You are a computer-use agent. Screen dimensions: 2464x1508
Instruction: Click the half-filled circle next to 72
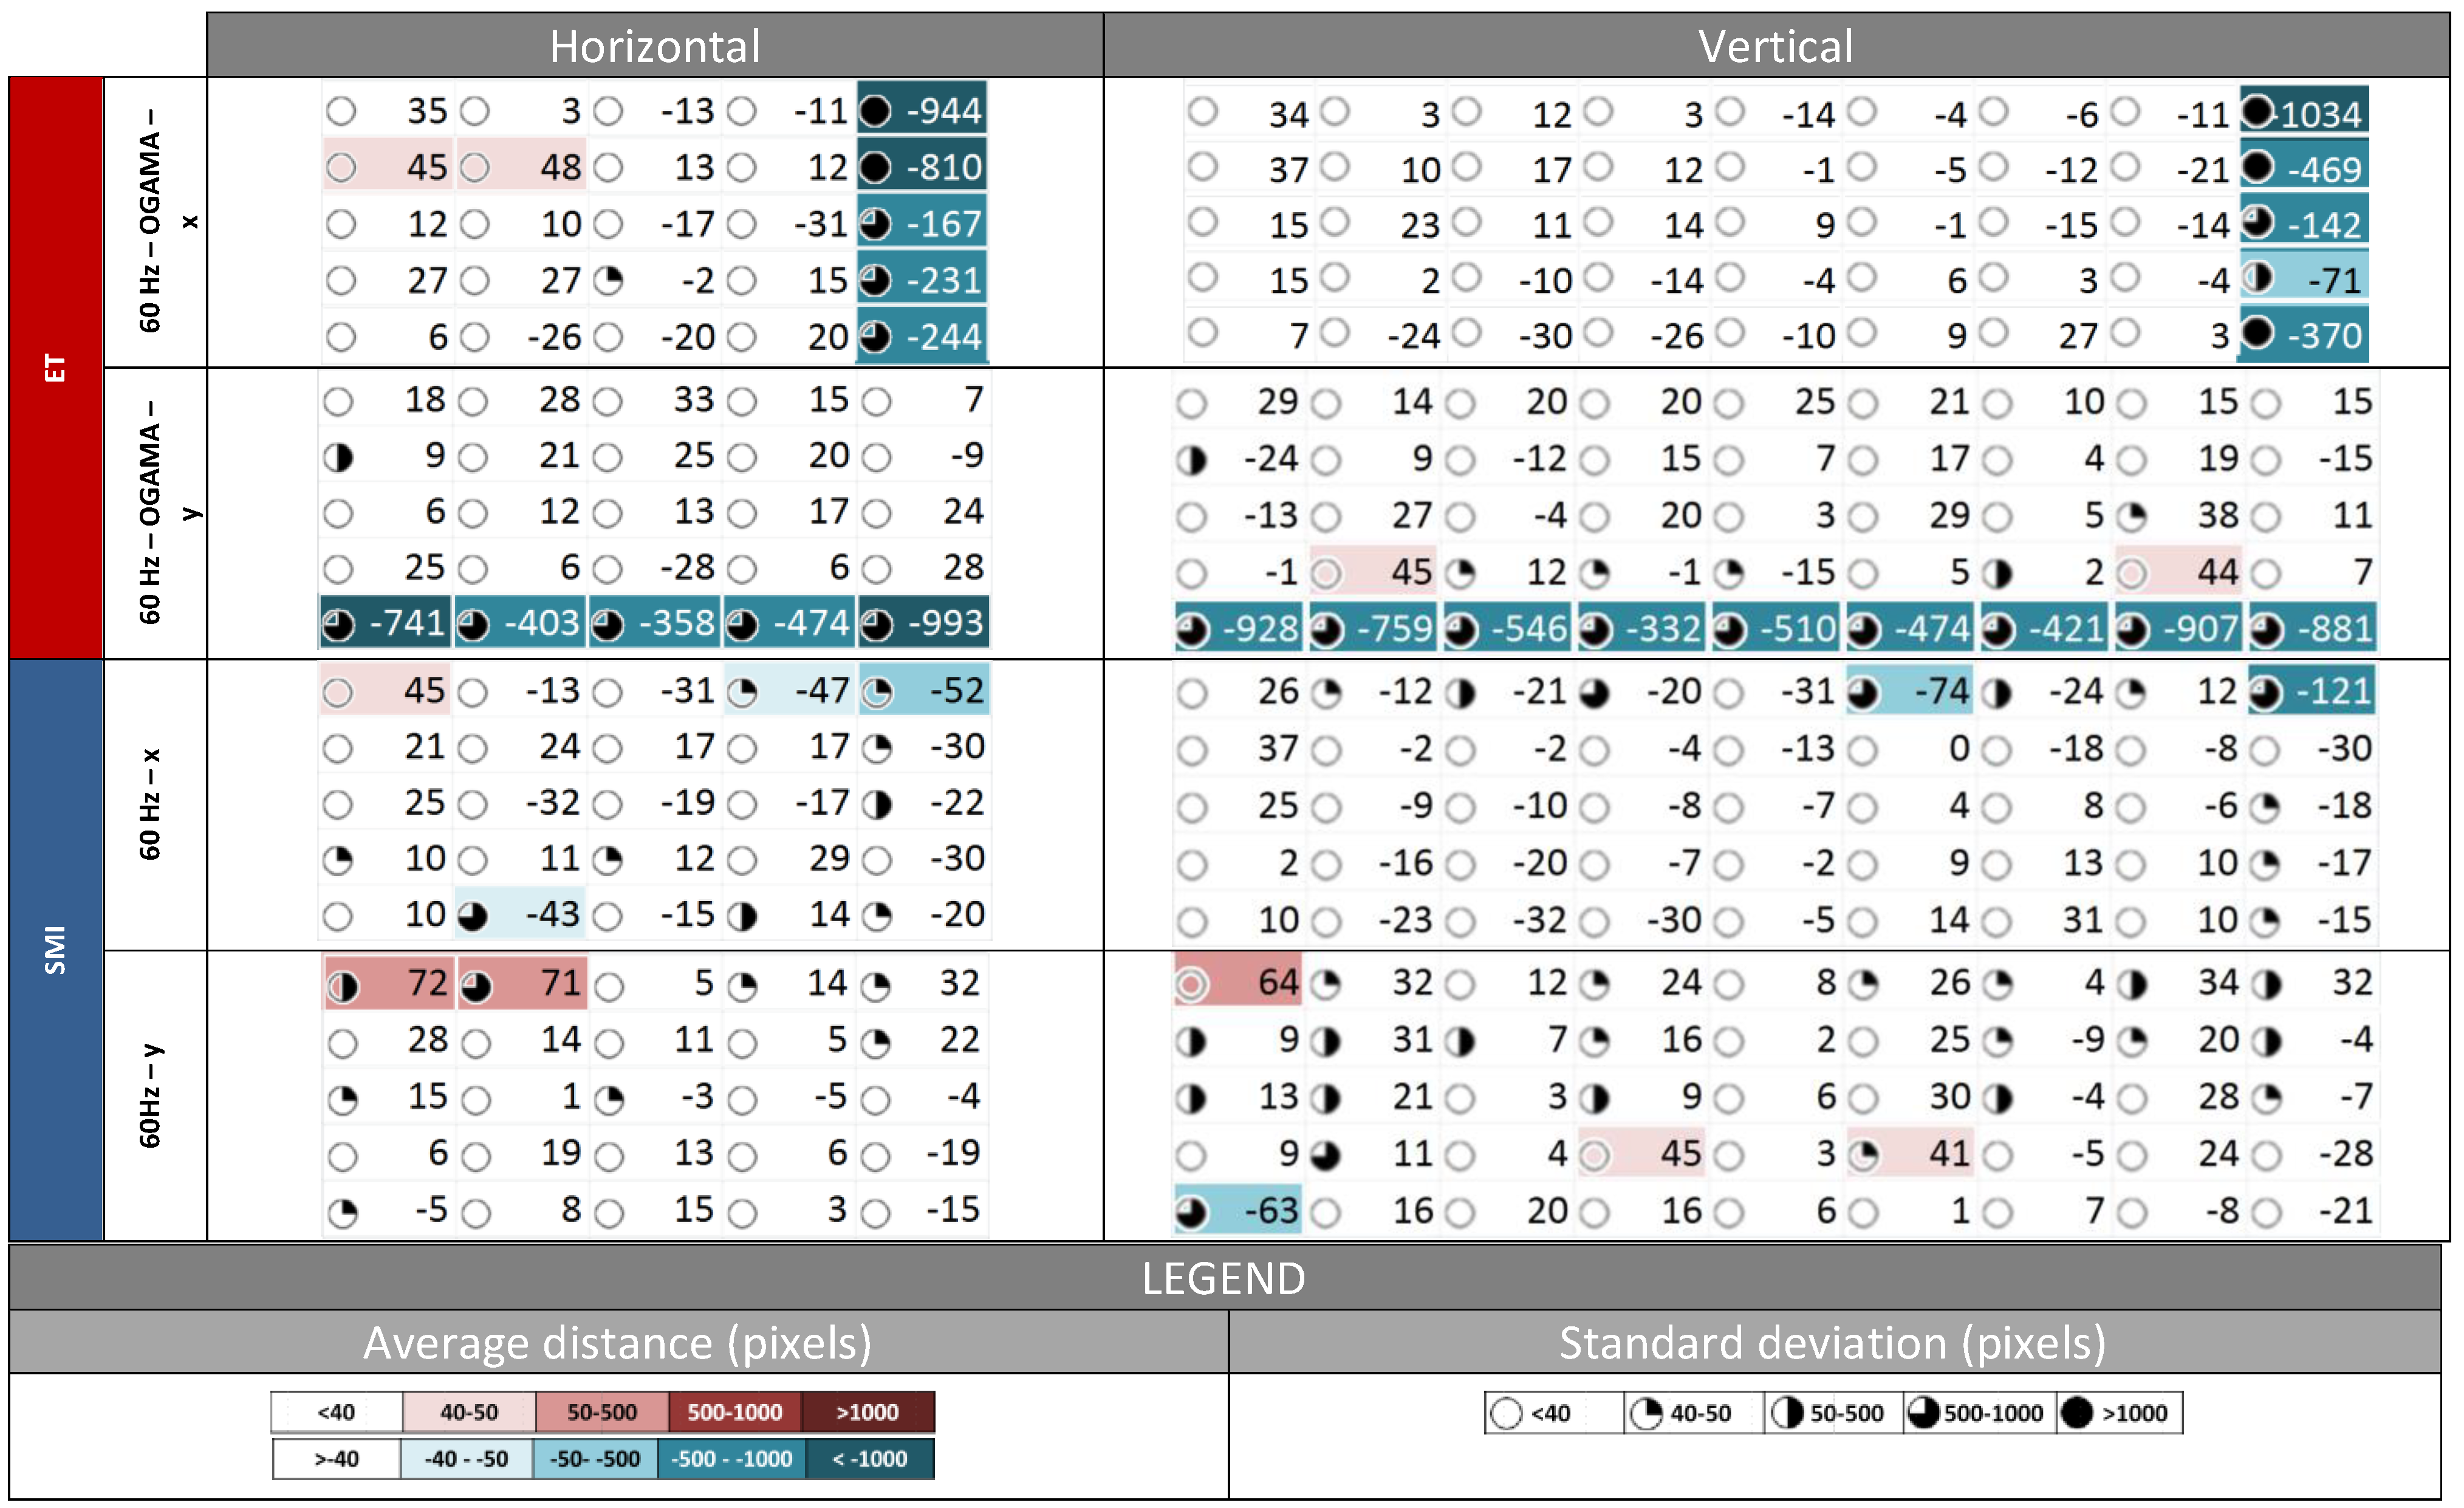click(x=343, y=986)
